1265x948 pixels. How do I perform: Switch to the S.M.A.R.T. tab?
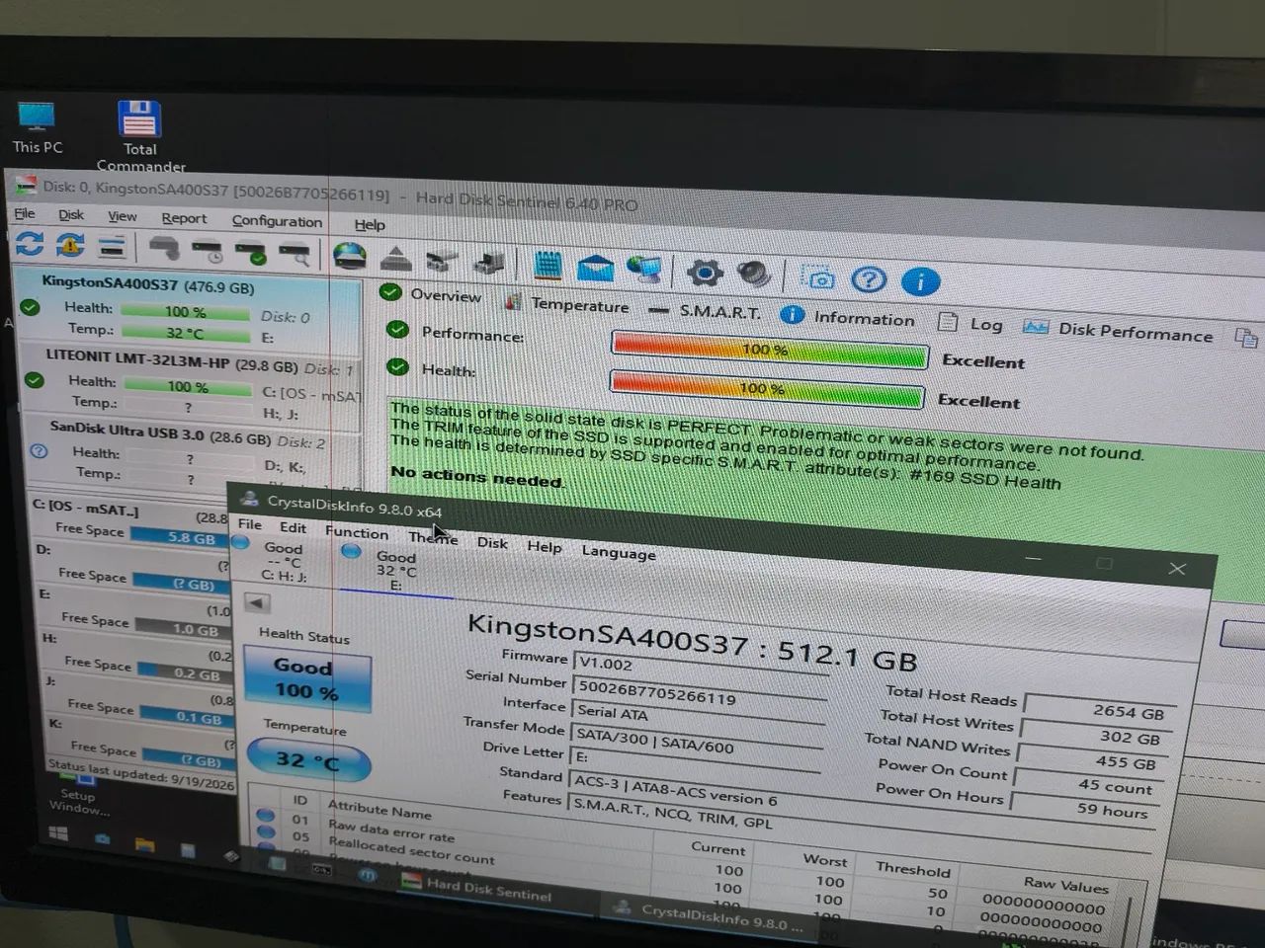pos(706,311)
